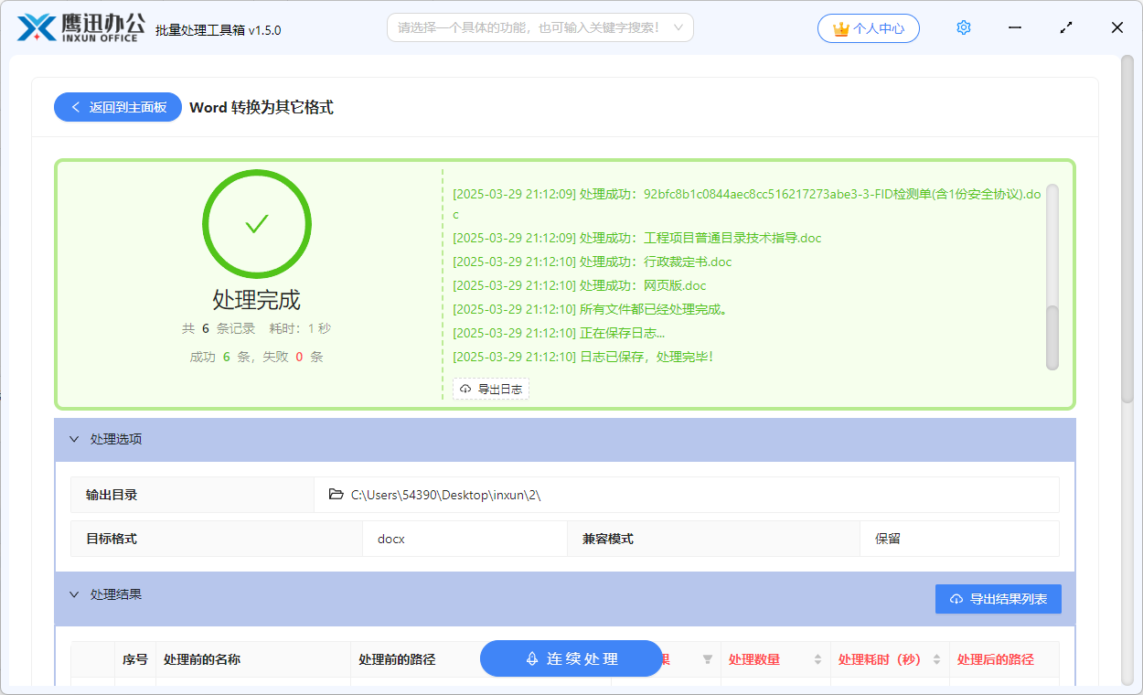Click 导出日志 to export the log
The width and height of the screenshot is (1143, 695).
[x=491, y=388]
